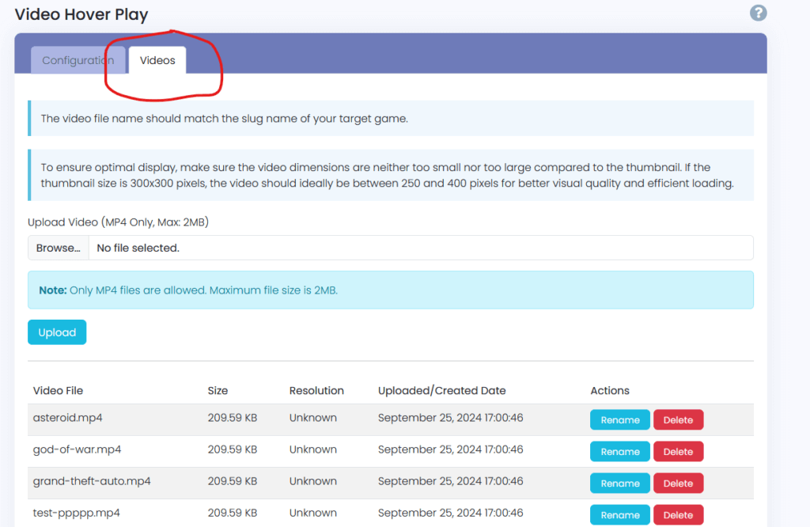Screen dimensions: 810x527
Task: Switch to the Configuration tab
Action: [x=78, y=60]
